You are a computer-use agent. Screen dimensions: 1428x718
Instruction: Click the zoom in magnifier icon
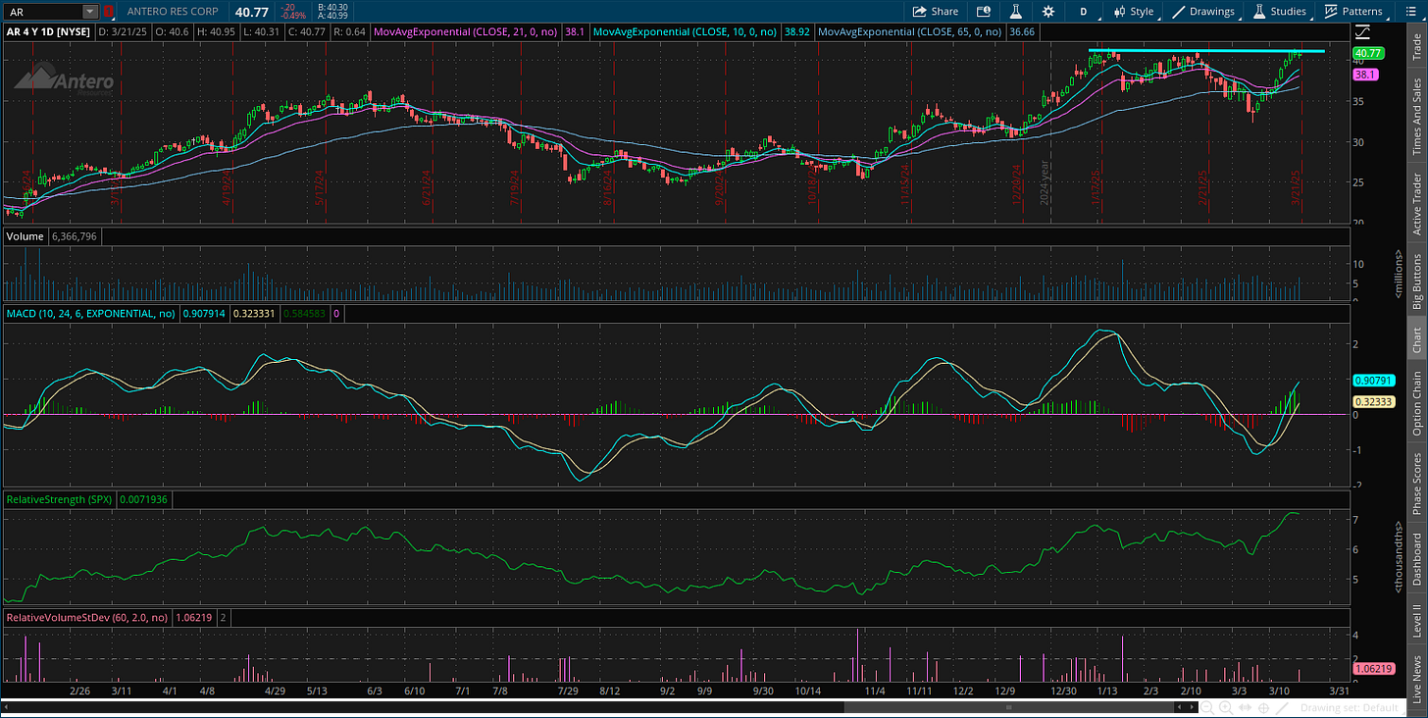tap(1225, 707)
